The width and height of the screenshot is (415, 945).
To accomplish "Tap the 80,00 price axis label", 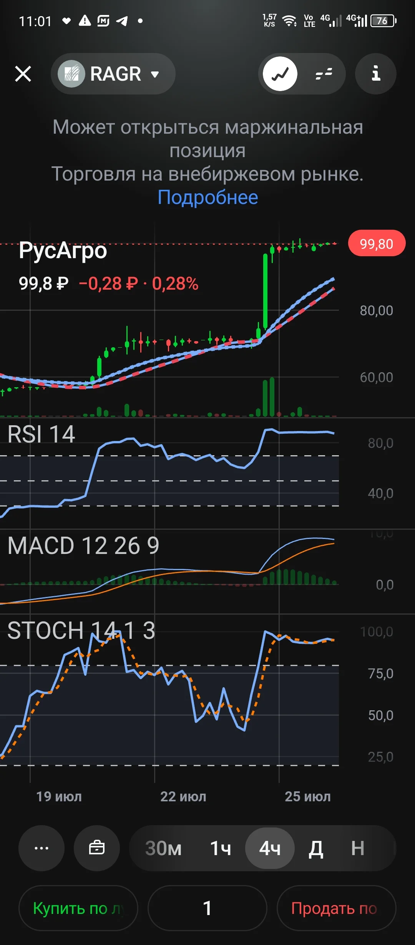I will coord(377,310).
